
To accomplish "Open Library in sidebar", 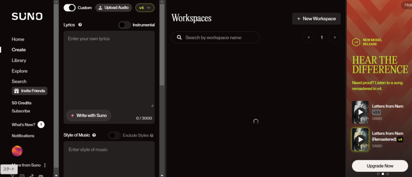I will pyautogui.click(x=19, y=60).
